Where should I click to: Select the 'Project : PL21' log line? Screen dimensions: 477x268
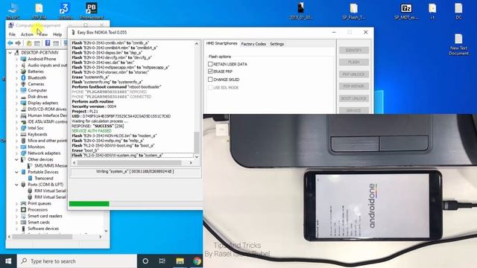[85, 111]
